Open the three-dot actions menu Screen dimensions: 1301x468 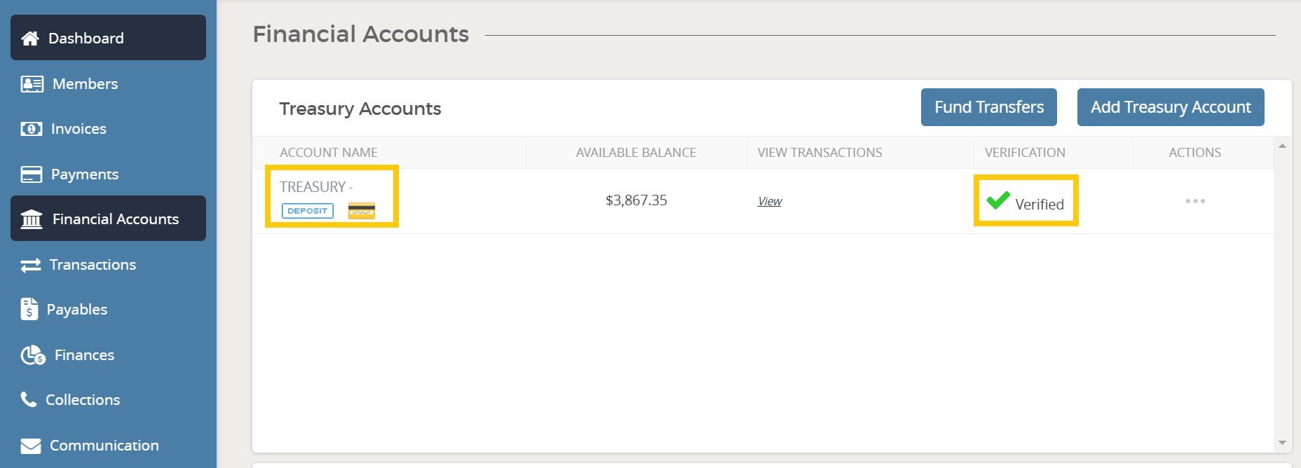[1195, 201]
